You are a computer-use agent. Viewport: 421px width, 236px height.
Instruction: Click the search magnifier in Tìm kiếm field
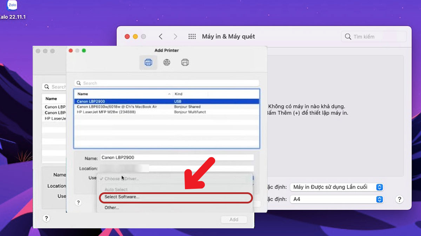tap(348, 36)
